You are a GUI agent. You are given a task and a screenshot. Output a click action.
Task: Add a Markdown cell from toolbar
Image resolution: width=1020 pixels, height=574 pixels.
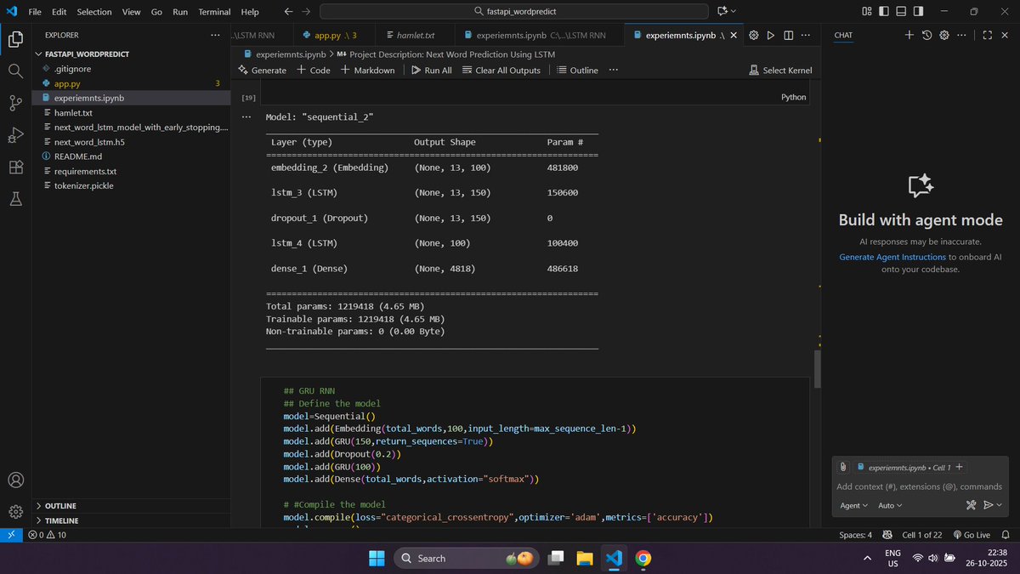[367, 71]
